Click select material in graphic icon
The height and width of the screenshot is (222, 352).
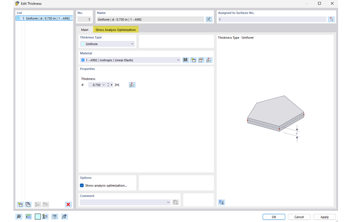tap(209, 60)
